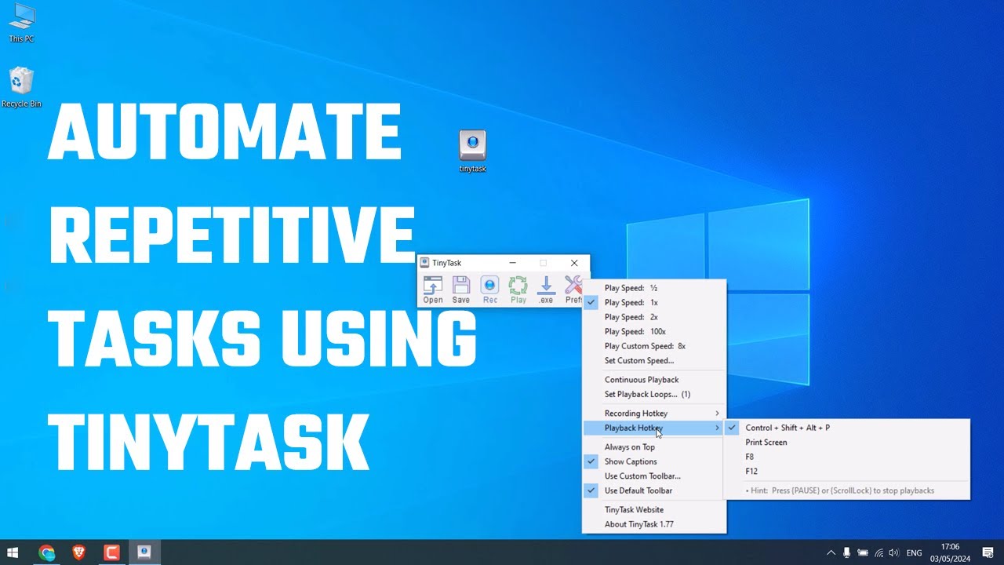Toggle Use Default Toolbar option
This screenshot has height=565, width=1004.
654,490
